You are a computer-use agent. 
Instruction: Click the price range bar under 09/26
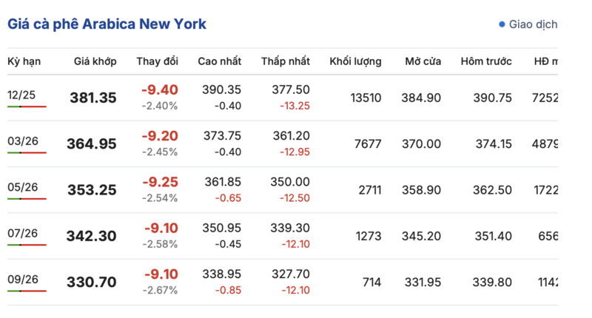[x=27, y=291]
